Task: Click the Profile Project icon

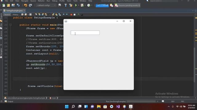Action: pos(89,5)
